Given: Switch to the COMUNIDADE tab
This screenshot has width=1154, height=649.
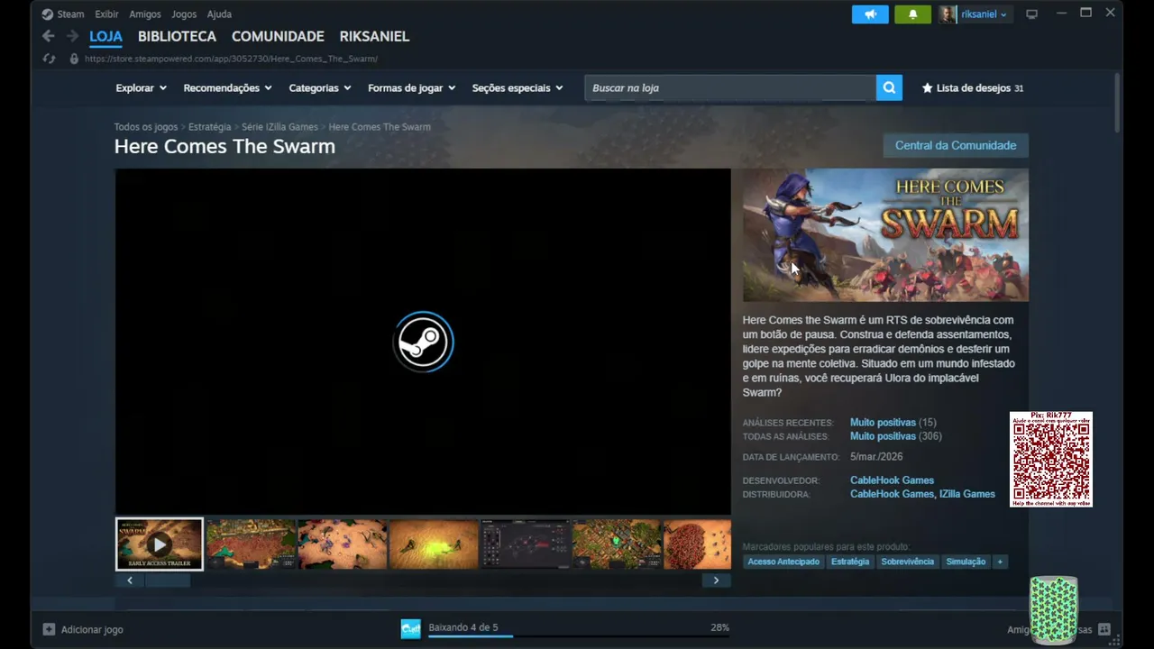Looking at the screenshot, I should 278,36.
